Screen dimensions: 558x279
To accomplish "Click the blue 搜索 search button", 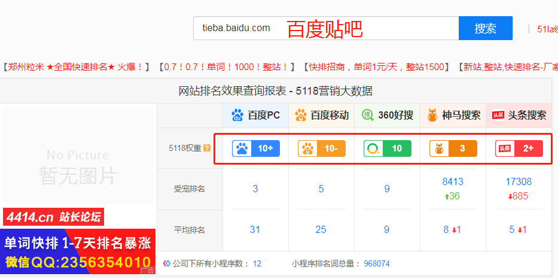I will coord(486,28).
